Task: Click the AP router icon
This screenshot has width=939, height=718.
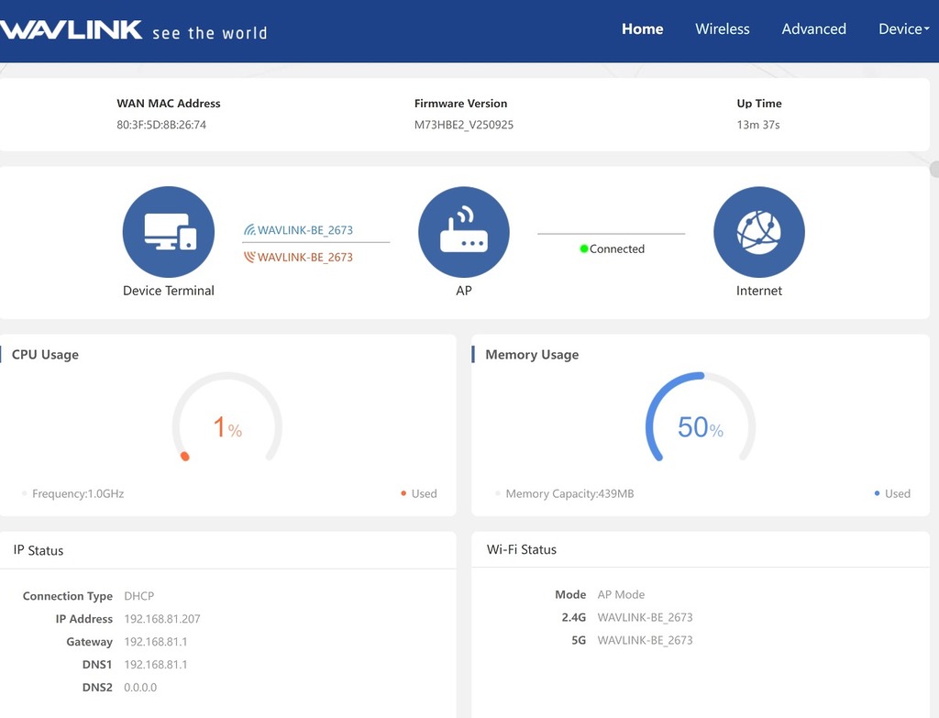Action: coord(463,232)
